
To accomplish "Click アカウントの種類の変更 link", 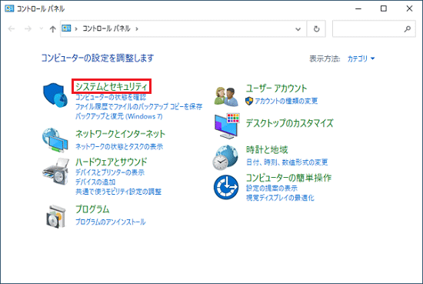I will click(286, 101).
